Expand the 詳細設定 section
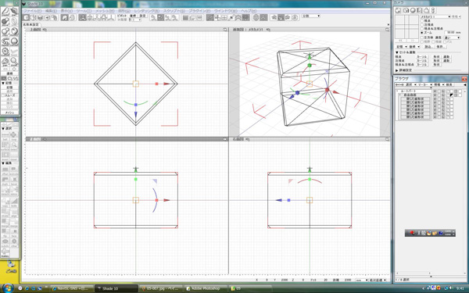Image resolution: width=469 pixels, height=293 pixels. [x=397, y=70]
